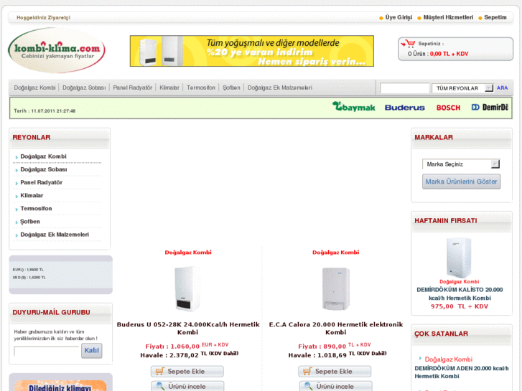The width and height of the screenshot is (522, 391).
Task: Click the E.C.A Calora product image
Action: [x=335, y=288]
